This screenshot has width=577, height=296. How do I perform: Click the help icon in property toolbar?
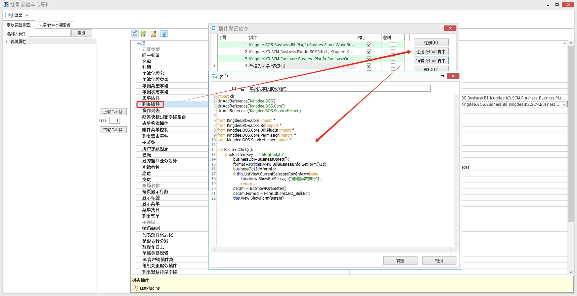[164, 34]
